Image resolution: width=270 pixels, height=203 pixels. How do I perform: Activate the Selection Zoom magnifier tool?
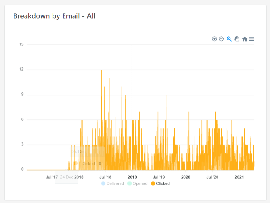pos(229,39)
